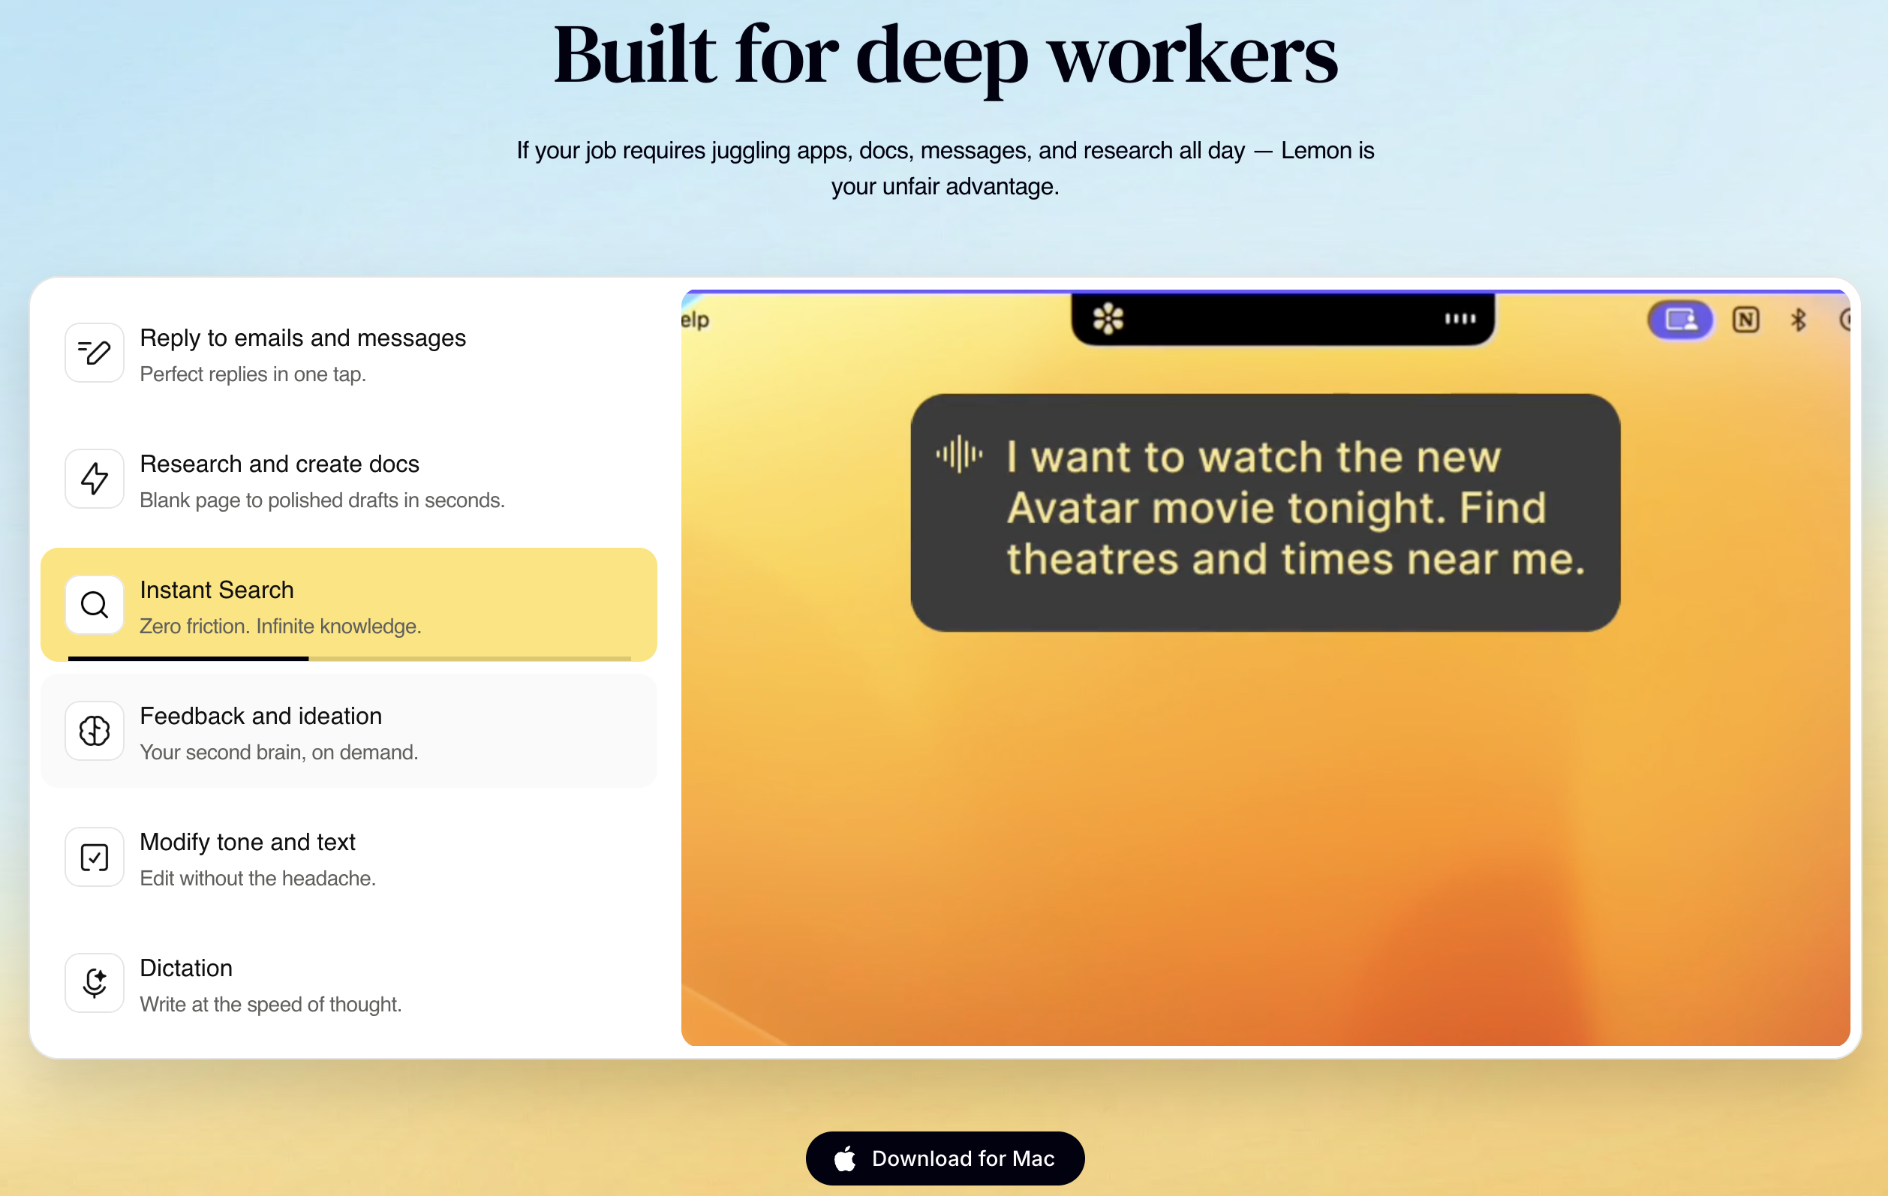Toggle Bluetooth from the menu bar
This screenshot has height=1196, width=1888.
[x=1799, y=319]
